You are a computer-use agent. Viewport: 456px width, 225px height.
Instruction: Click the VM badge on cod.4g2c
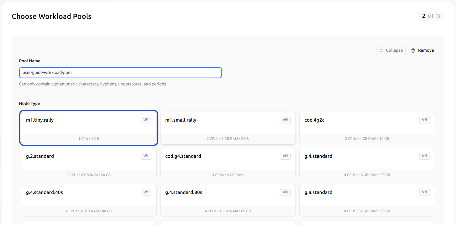(424, 120)
